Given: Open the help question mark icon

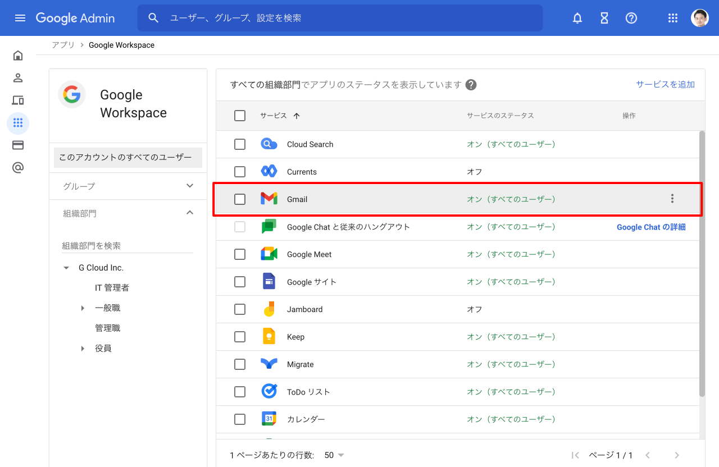Looking at the screenshot, I should pos(631,18).
